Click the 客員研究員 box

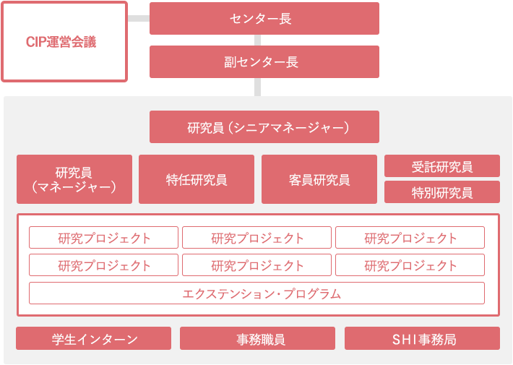click(319, 179)
